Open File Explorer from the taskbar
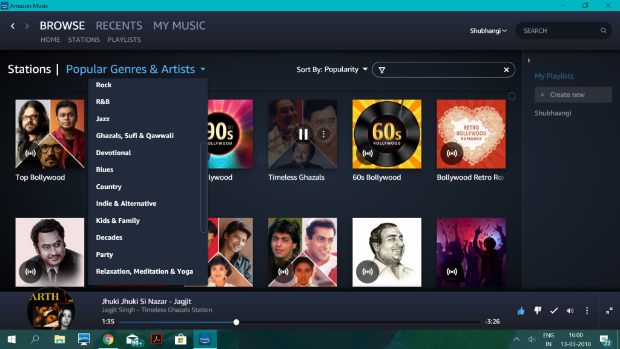 [60, 339]
